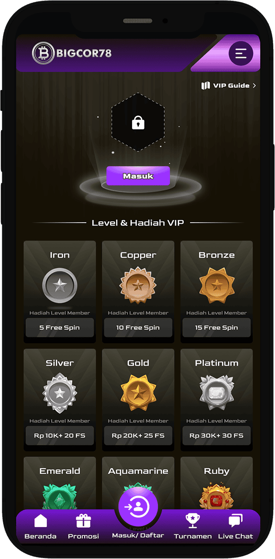Select the 5 Free Spin reward
Image resolution: width=275 pixels, height=559 pixels.
(60, 328)
